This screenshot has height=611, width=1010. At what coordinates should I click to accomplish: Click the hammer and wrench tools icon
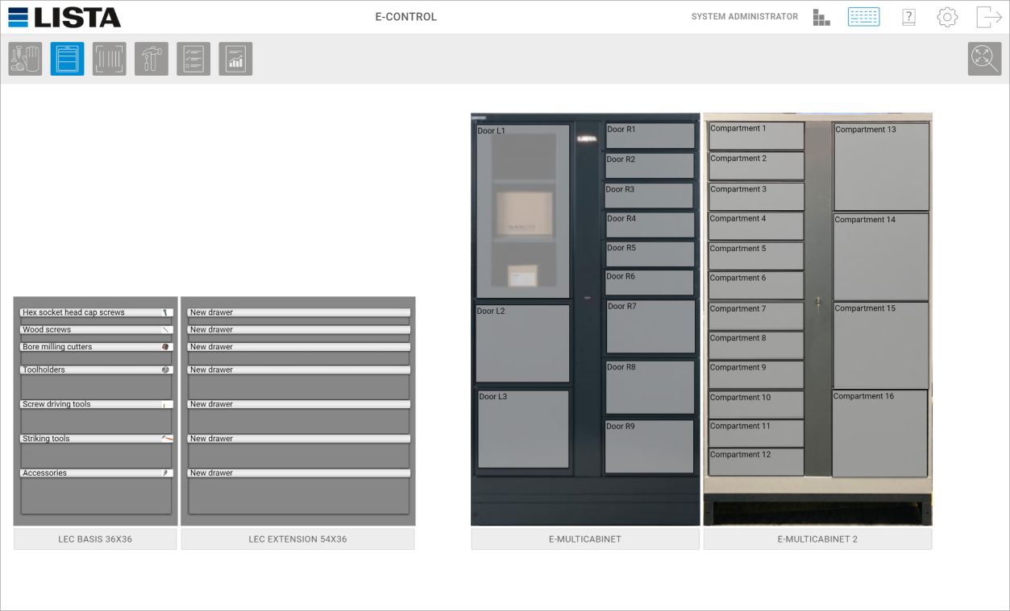151,59
